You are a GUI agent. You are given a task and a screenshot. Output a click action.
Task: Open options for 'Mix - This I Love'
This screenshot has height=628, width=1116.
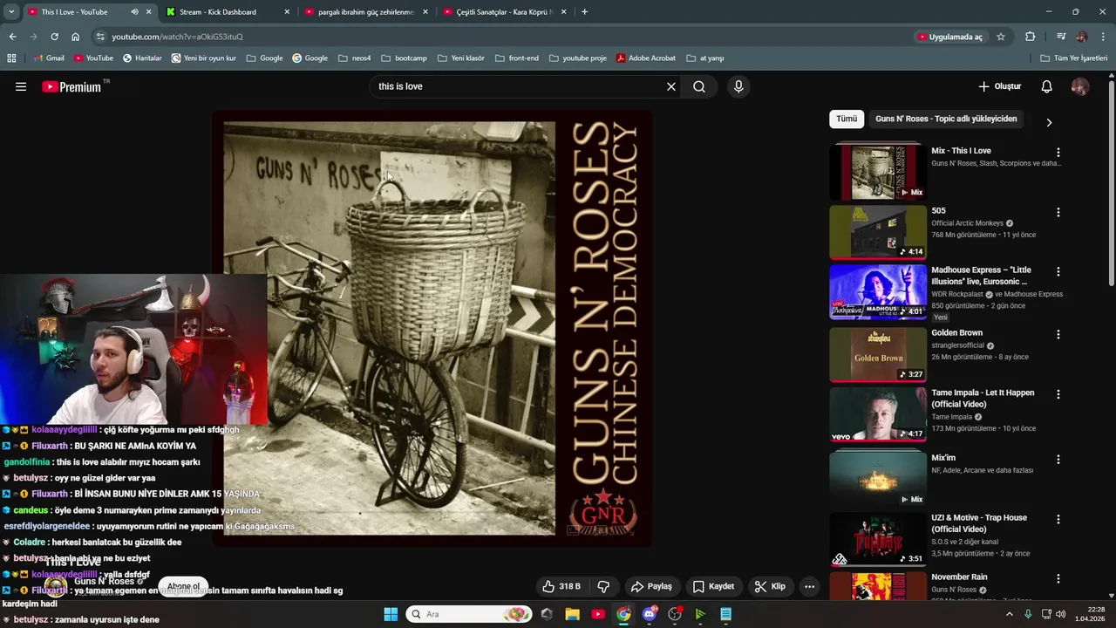(1058, 152)
